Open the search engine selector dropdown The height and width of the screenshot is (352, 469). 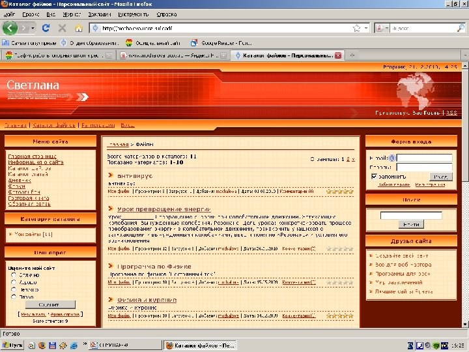pyautogui.click(x=382, y=28)
